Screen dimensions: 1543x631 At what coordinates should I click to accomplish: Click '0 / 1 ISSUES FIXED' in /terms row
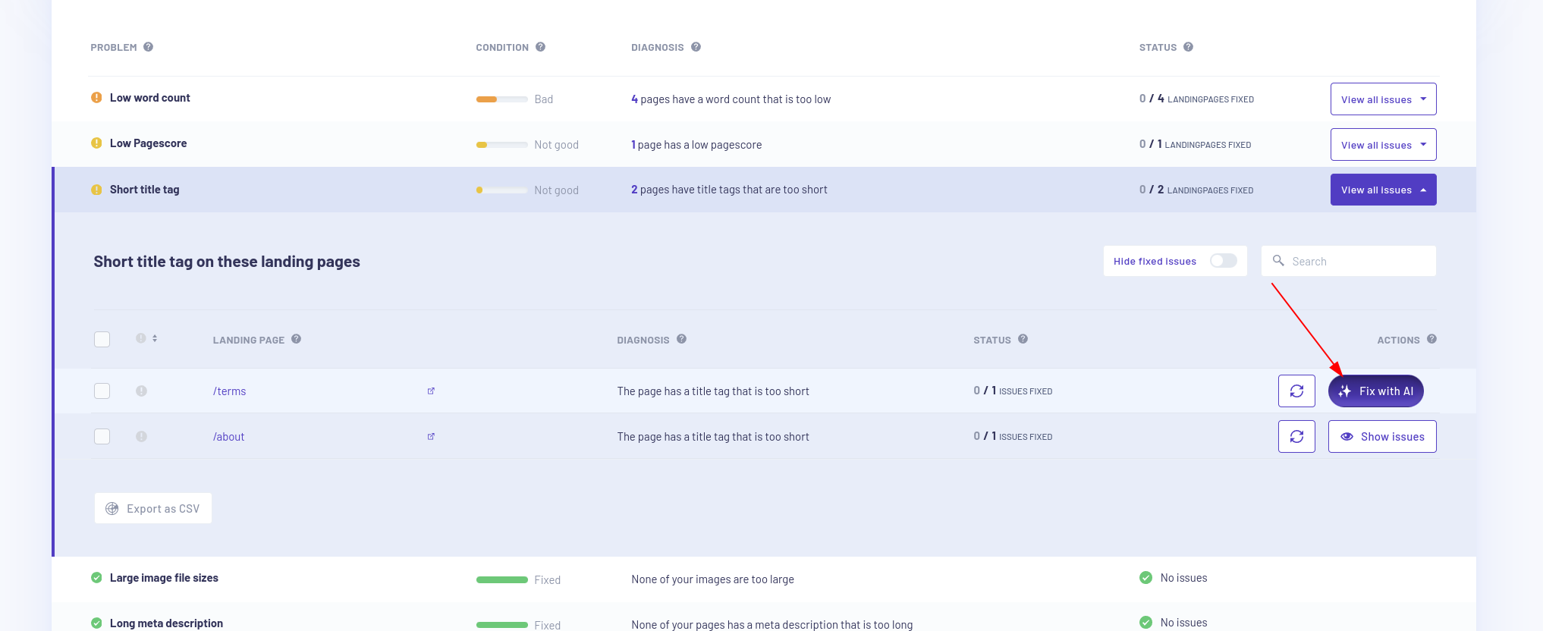1013,391
